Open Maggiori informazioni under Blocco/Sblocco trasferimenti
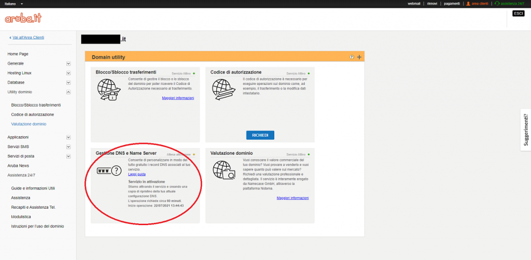531x260 pixels. click(x=178, y=98)
